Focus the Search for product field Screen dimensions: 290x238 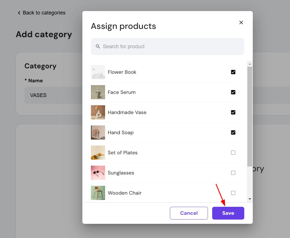[170, 47]
